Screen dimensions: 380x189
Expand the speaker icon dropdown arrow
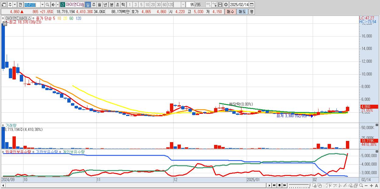click(x=58, y=5)
